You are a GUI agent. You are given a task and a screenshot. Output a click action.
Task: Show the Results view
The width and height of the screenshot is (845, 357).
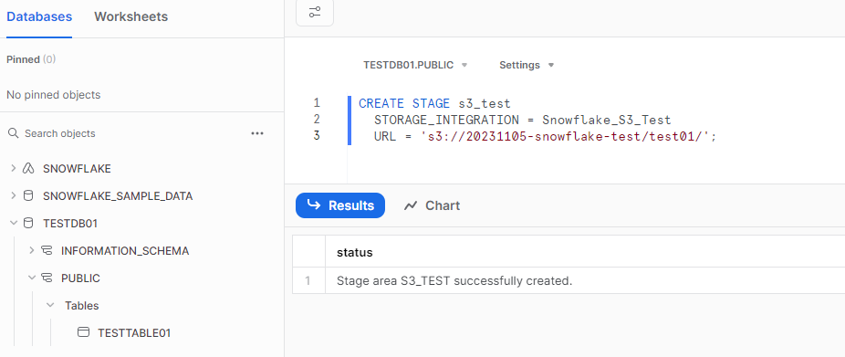[340, 205]
